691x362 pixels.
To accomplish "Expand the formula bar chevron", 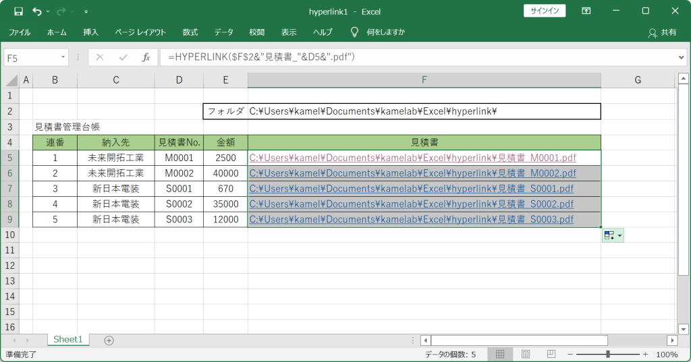I will click(682, 57).
